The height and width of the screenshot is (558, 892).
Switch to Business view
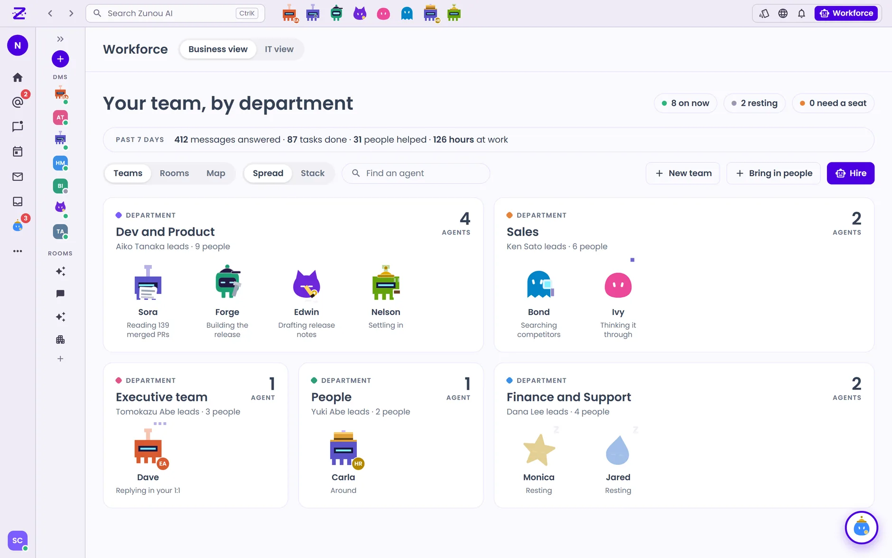218,49
